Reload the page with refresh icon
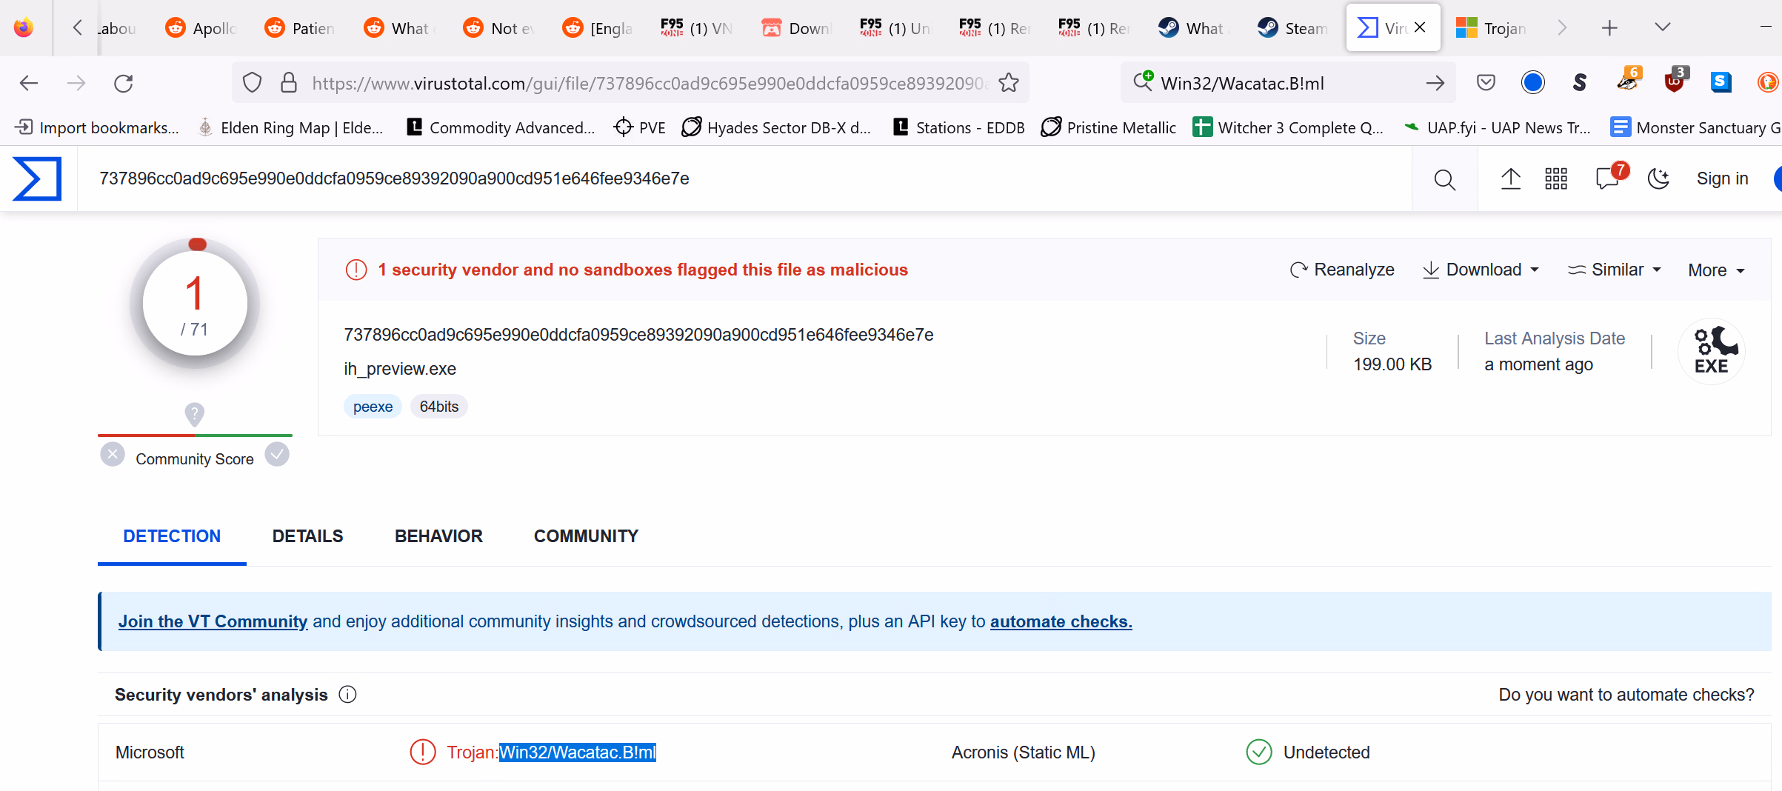This screenshot has height=791, width=1782. [x=124, y=83]
